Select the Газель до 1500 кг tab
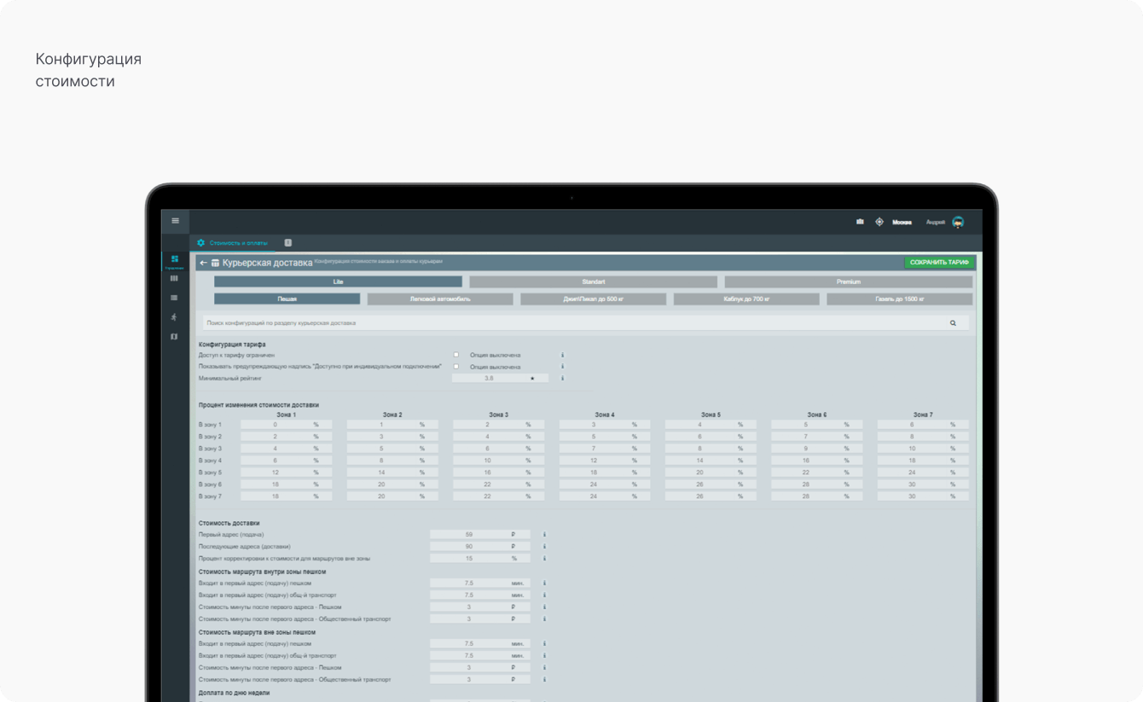This screenshot has height=702, width=1143. (x=899, y=299)
